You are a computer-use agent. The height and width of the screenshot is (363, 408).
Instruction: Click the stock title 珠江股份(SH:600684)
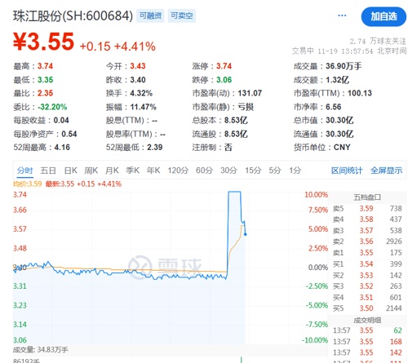[73, 16]
